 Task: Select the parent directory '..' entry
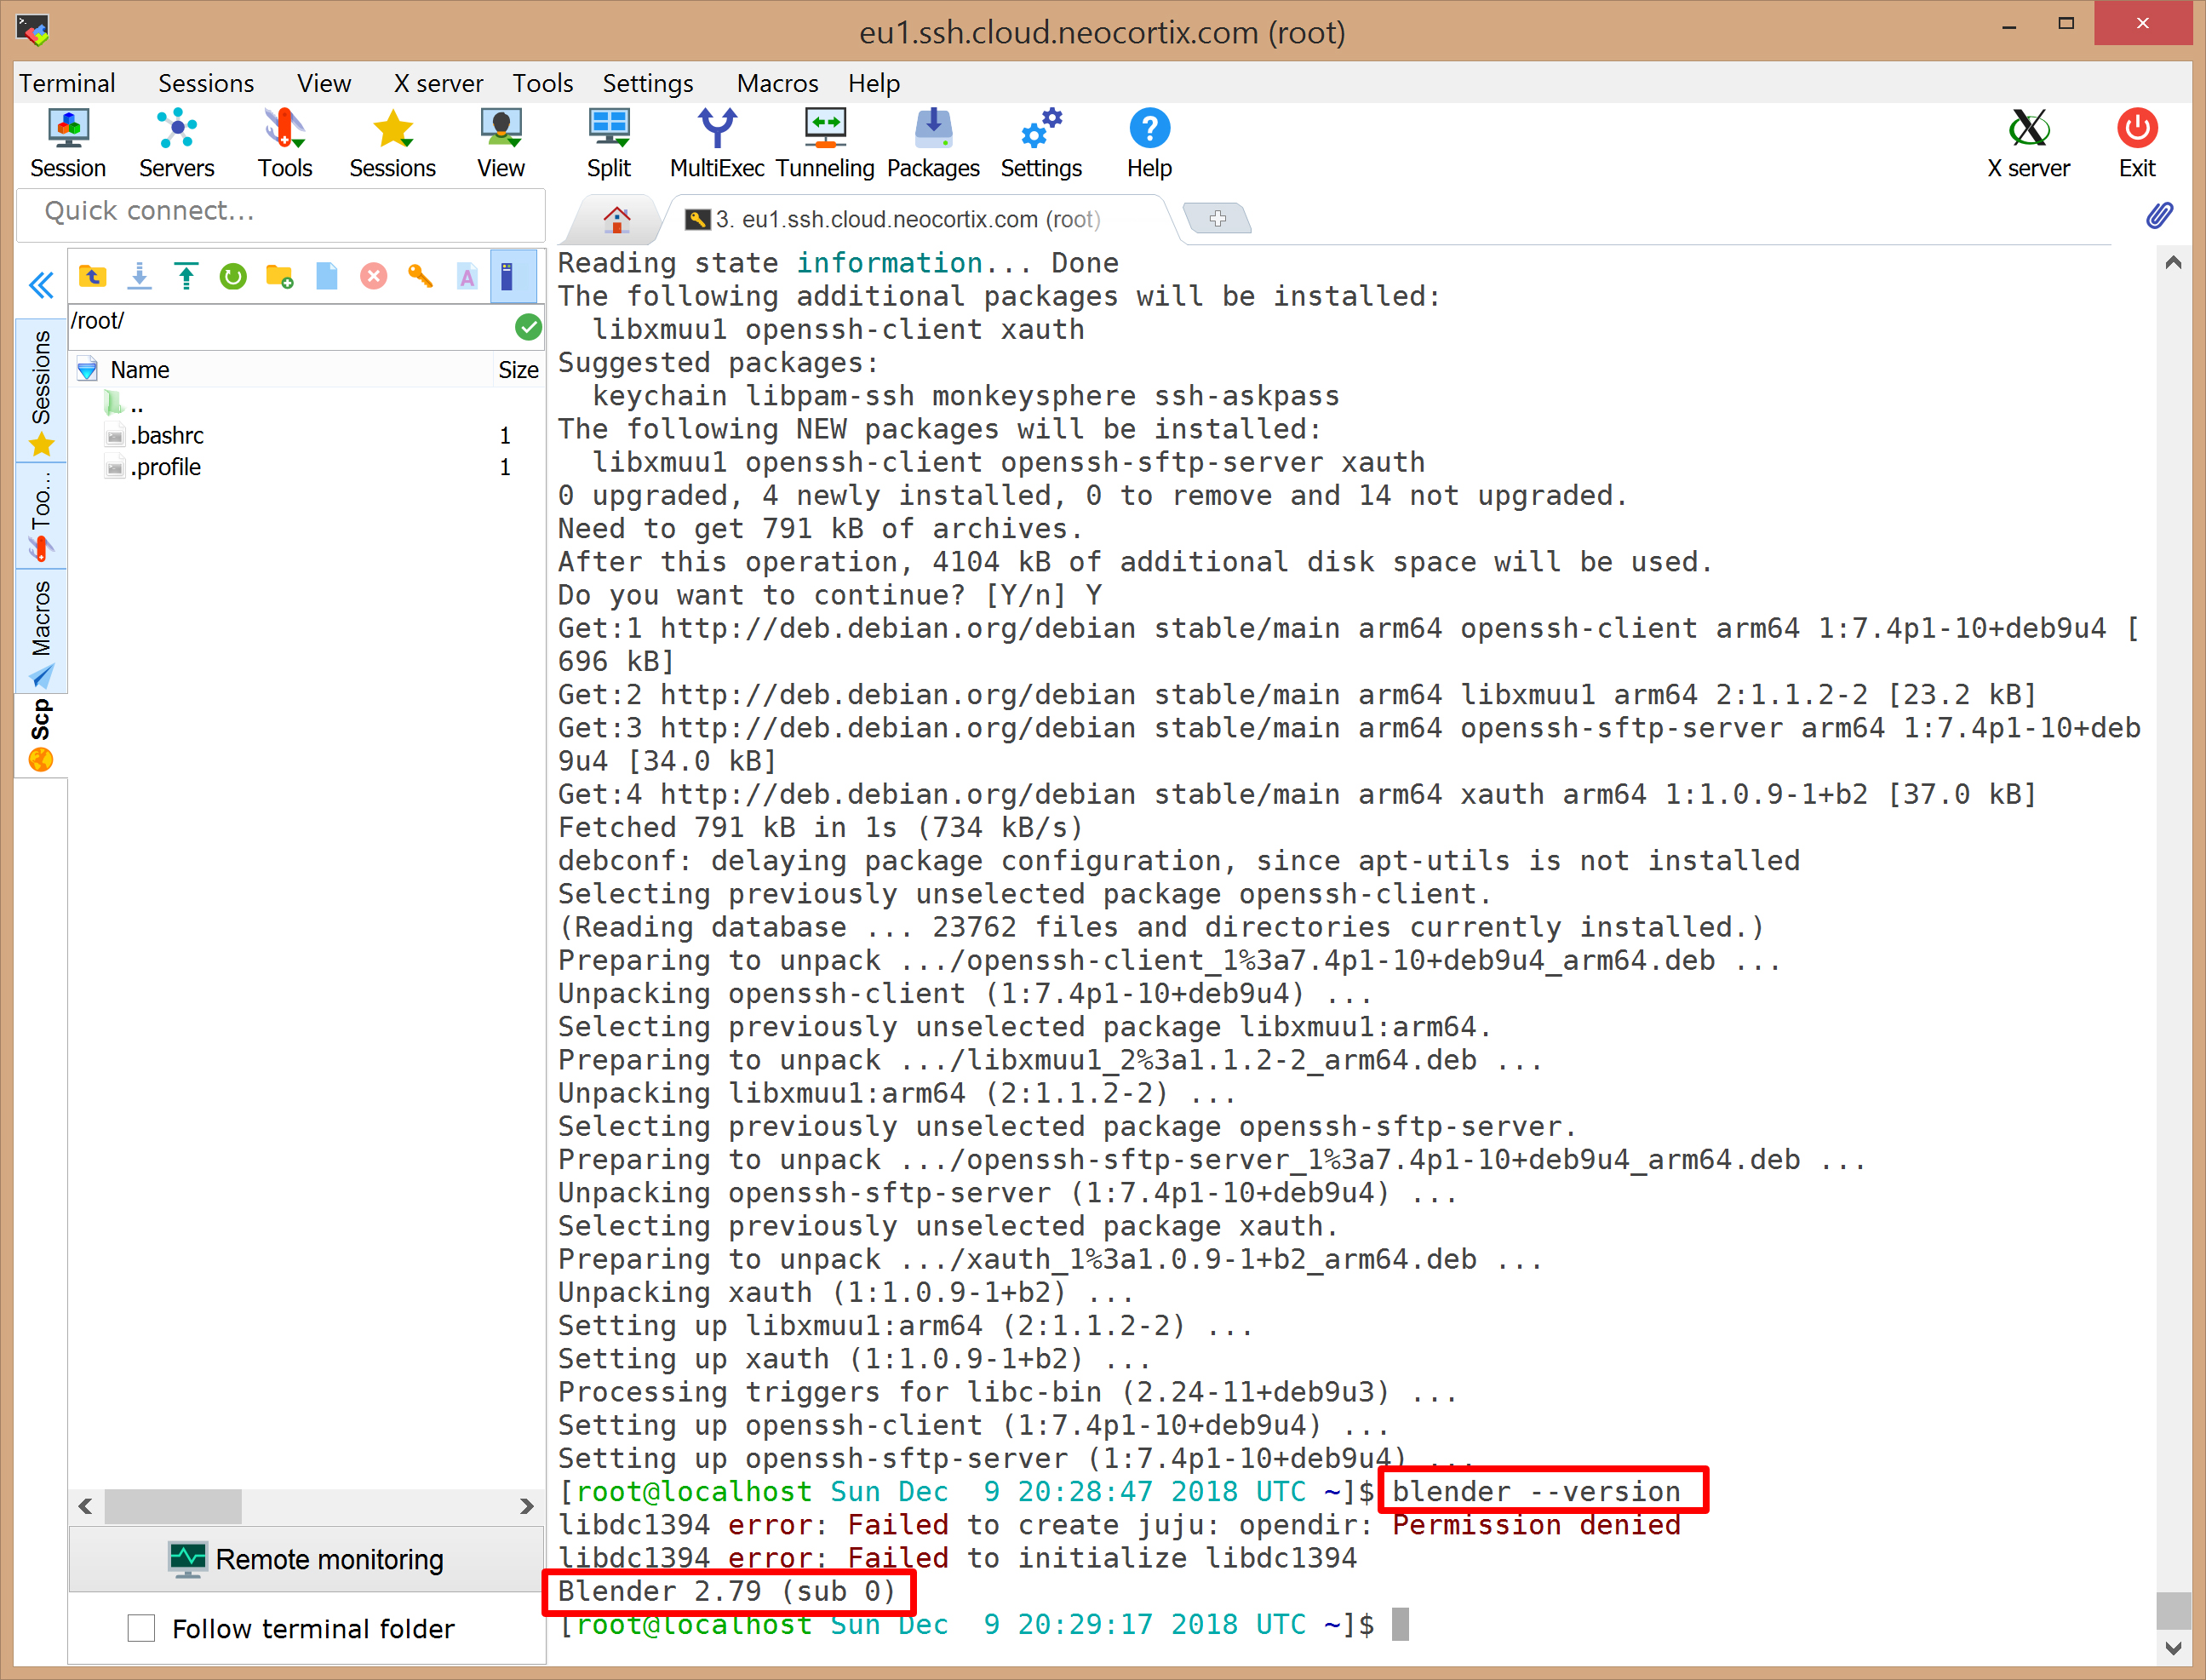[x=126, y=404]
